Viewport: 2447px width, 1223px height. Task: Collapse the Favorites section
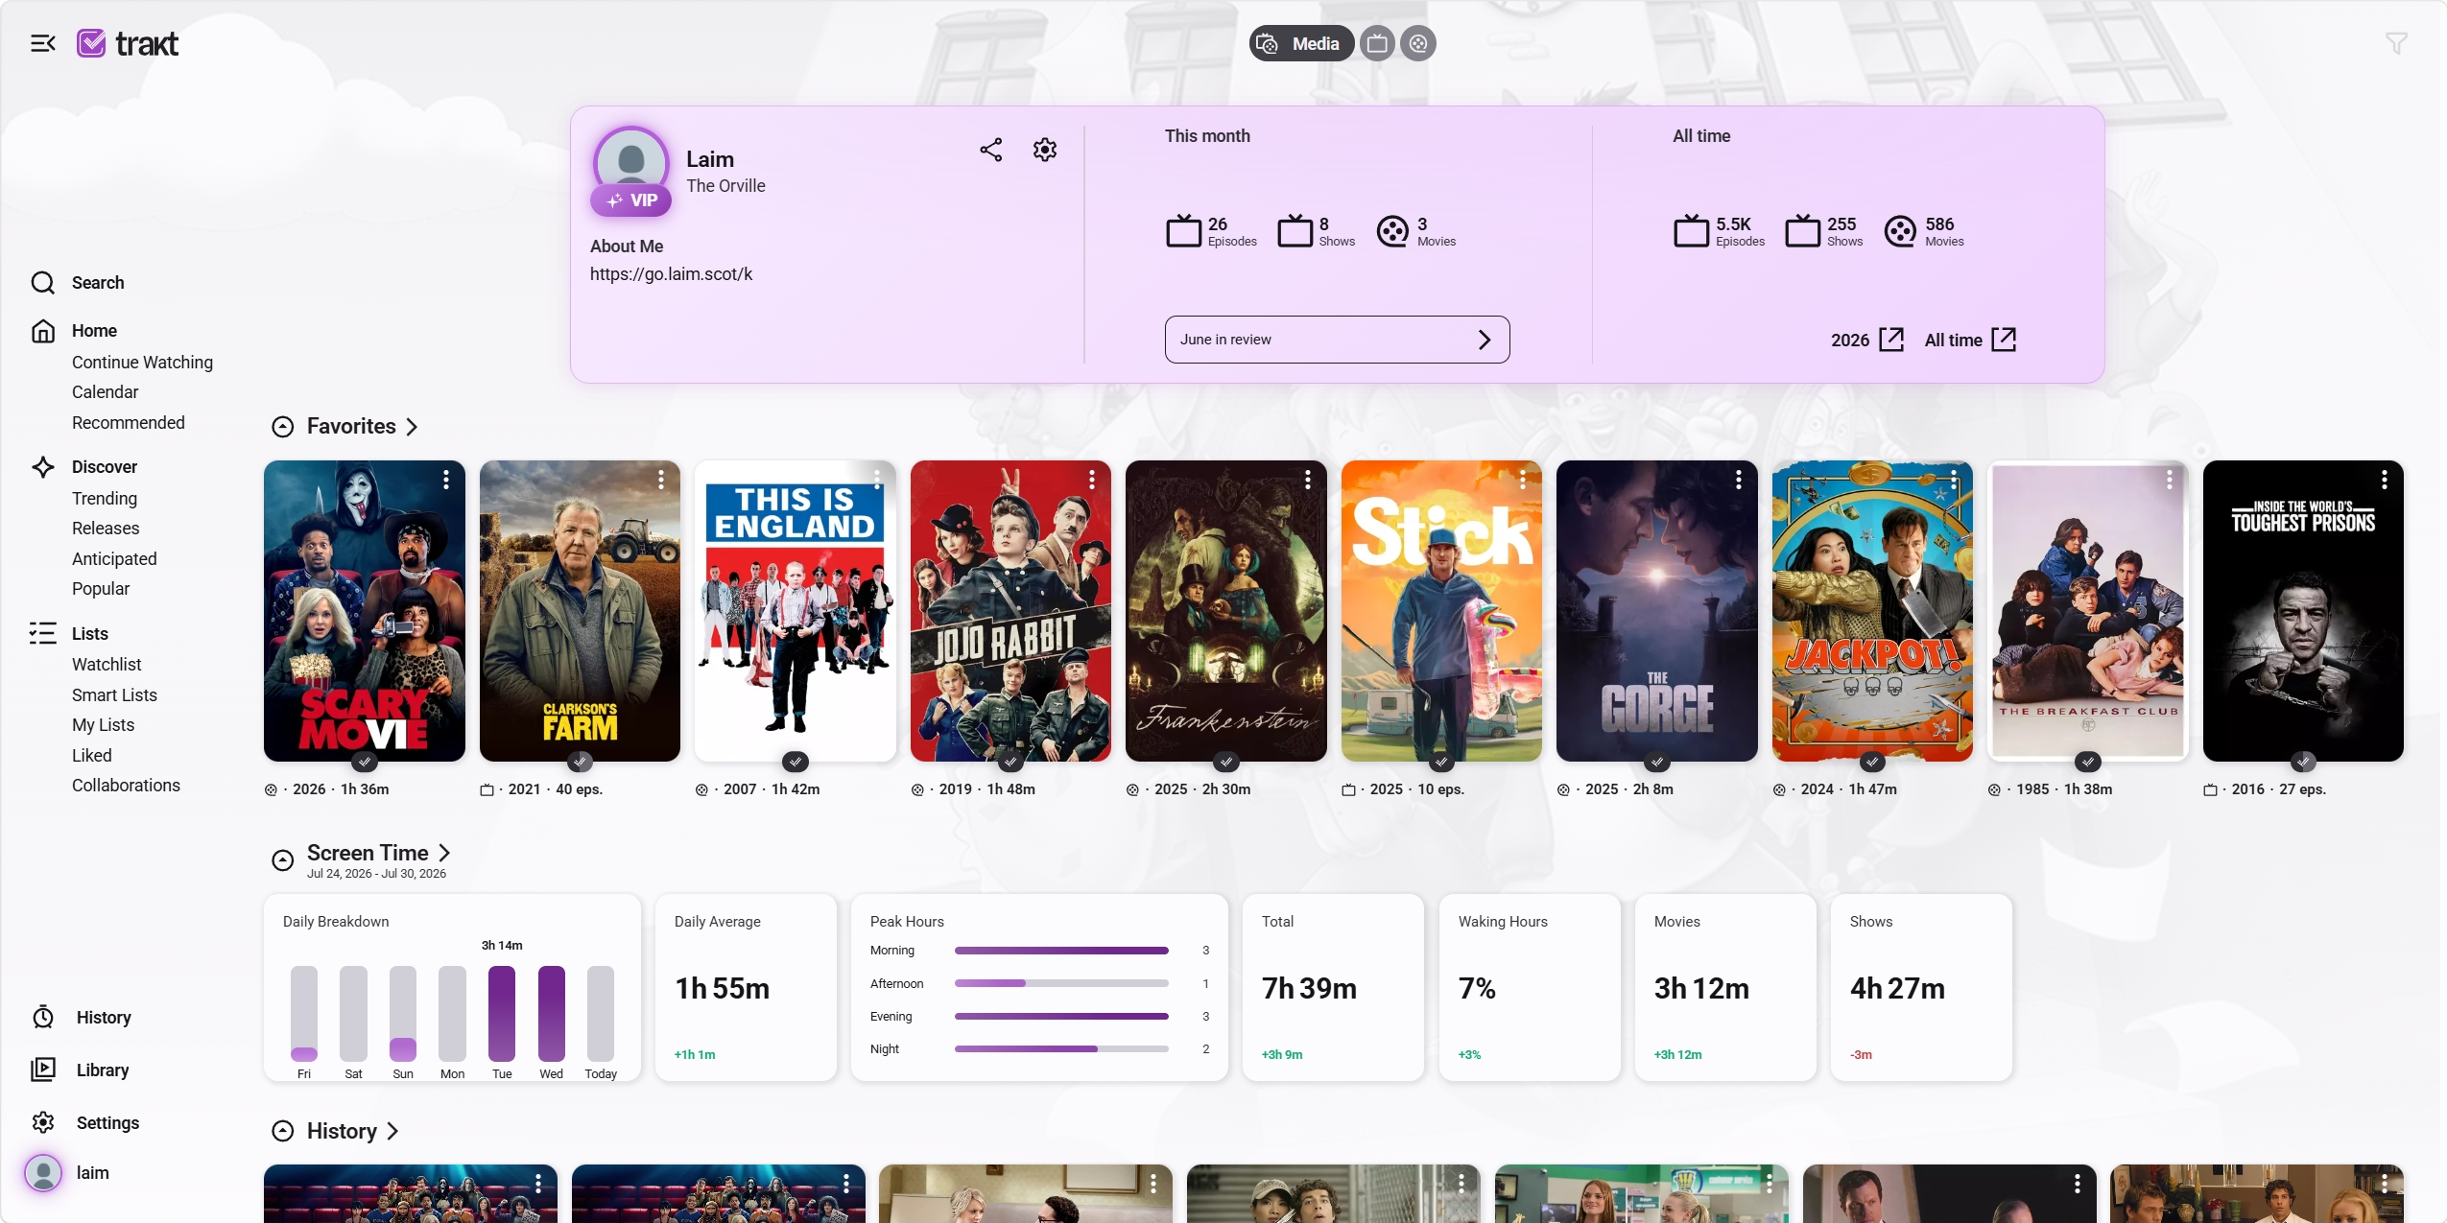[282, 427]
